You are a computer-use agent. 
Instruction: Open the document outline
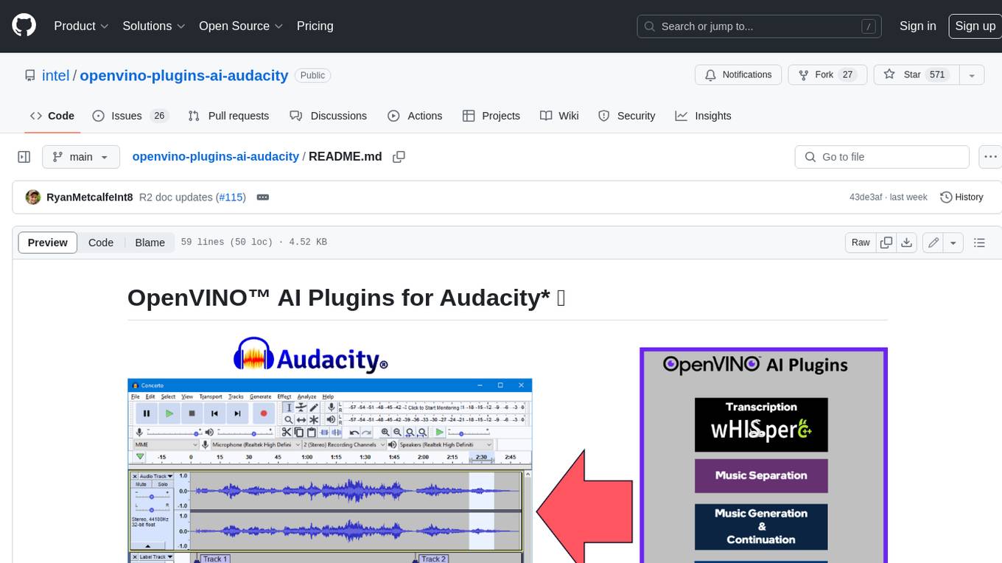pos(979,242)
